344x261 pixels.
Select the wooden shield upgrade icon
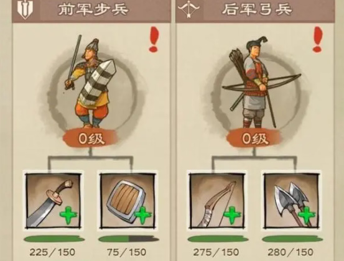point(128,201)
